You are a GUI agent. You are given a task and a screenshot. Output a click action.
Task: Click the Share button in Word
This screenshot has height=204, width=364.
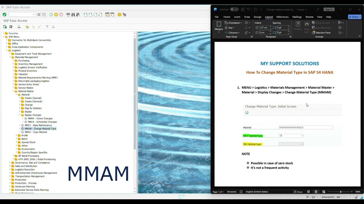coord(355,17)
